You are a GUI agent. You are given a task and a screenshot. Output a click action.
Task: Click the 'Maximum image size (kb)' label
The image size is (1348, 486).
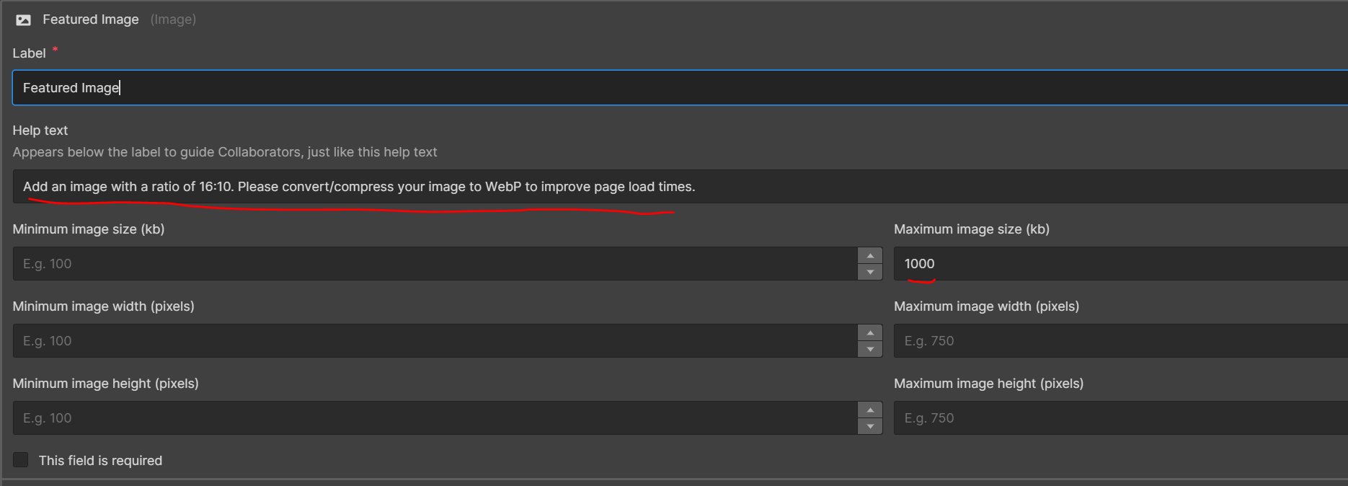[971, 229]
